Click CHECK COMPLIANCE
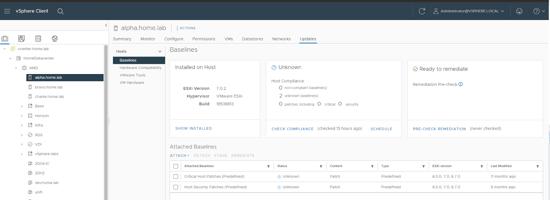 pyautogui.click(x=293, y=129)
